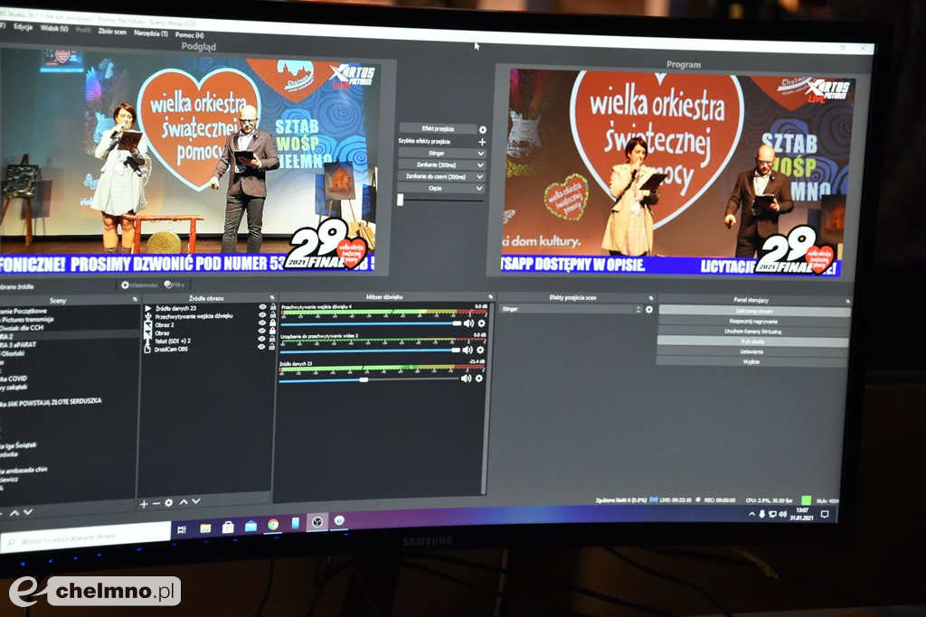Screen dimensions: 926x617
Task: Expand the Zanikanie (300ms) transition dropdown
Action: [480, 165]
